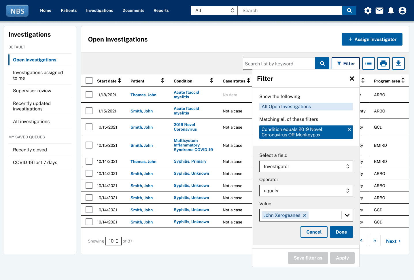Open COVID-19 last 7 days queue

coord(40,162)
